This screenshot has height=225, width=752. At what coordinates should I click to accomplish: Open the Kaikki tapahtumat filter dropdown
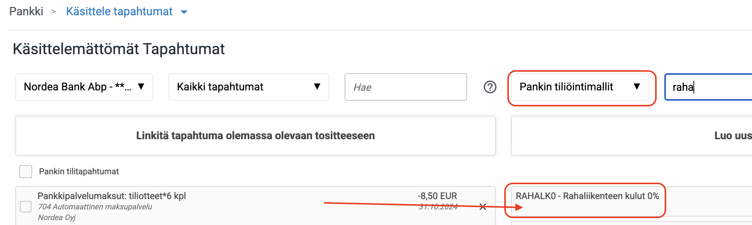tap(248, 87)
